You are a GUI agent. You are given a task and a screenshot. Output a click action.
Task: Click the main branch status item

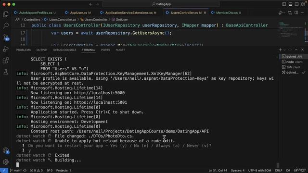16,171
